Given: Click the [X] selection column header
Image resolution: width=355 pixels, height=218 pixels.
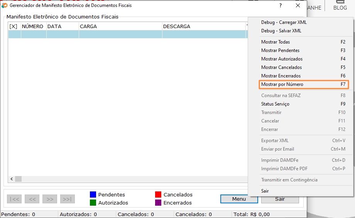Looking at the screenshot, I should coord(14,27).
